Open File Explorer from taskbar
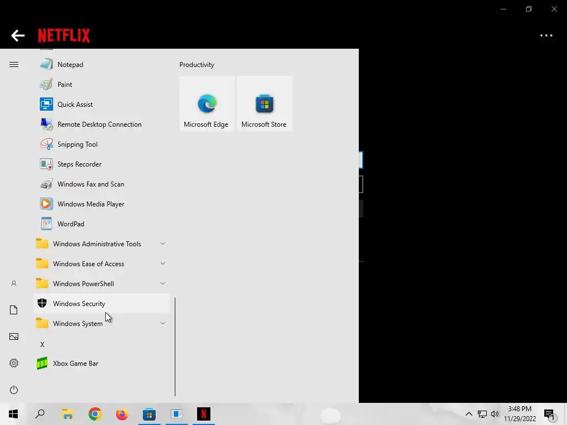 coord(68,414)
